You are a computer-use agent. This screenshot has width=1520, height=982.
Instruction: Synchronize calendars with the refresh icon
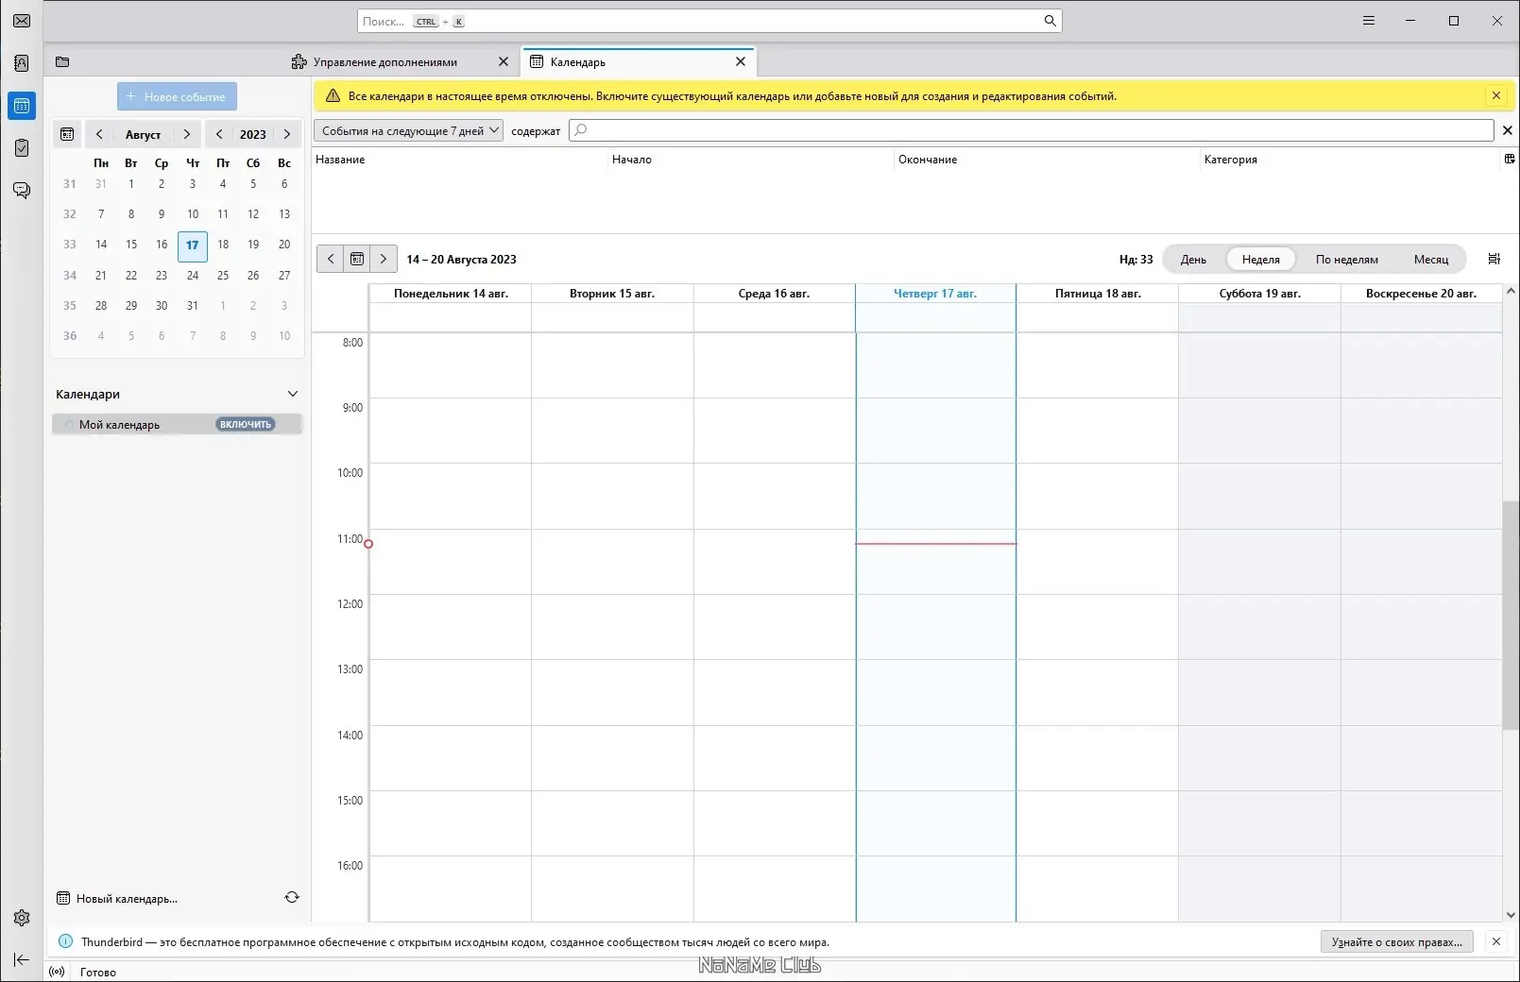(292, 898)
